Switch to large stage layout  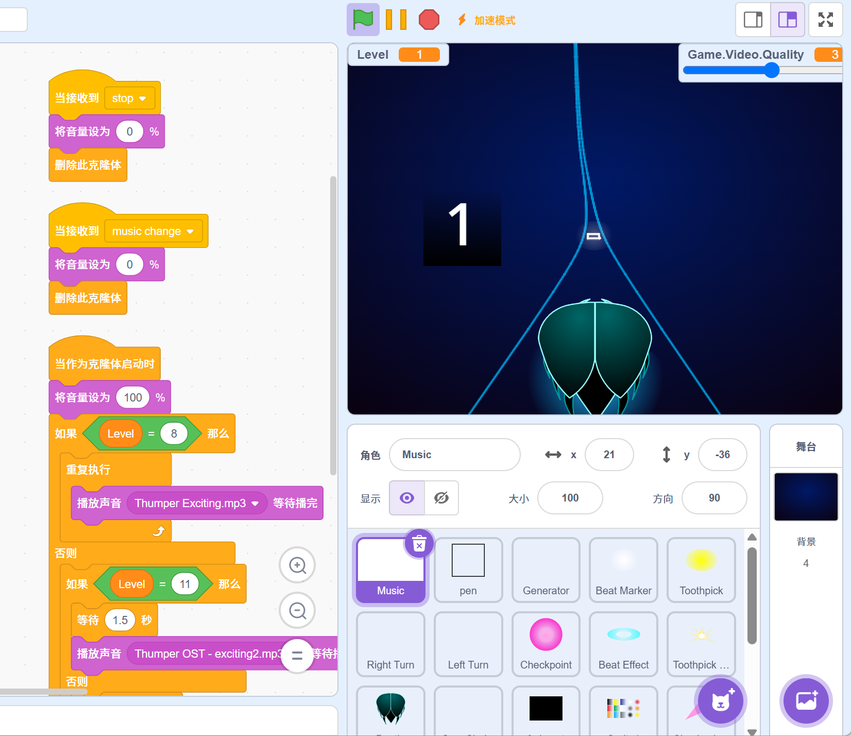pos(788,20)
